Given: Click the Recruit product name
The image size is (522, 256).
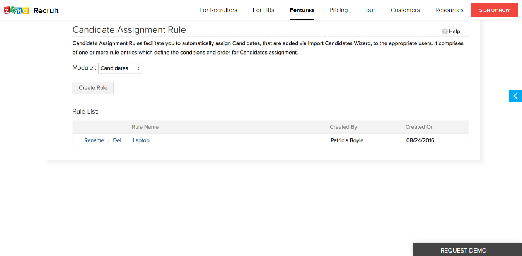Looking at the screenshot, I should pos(46,10).
